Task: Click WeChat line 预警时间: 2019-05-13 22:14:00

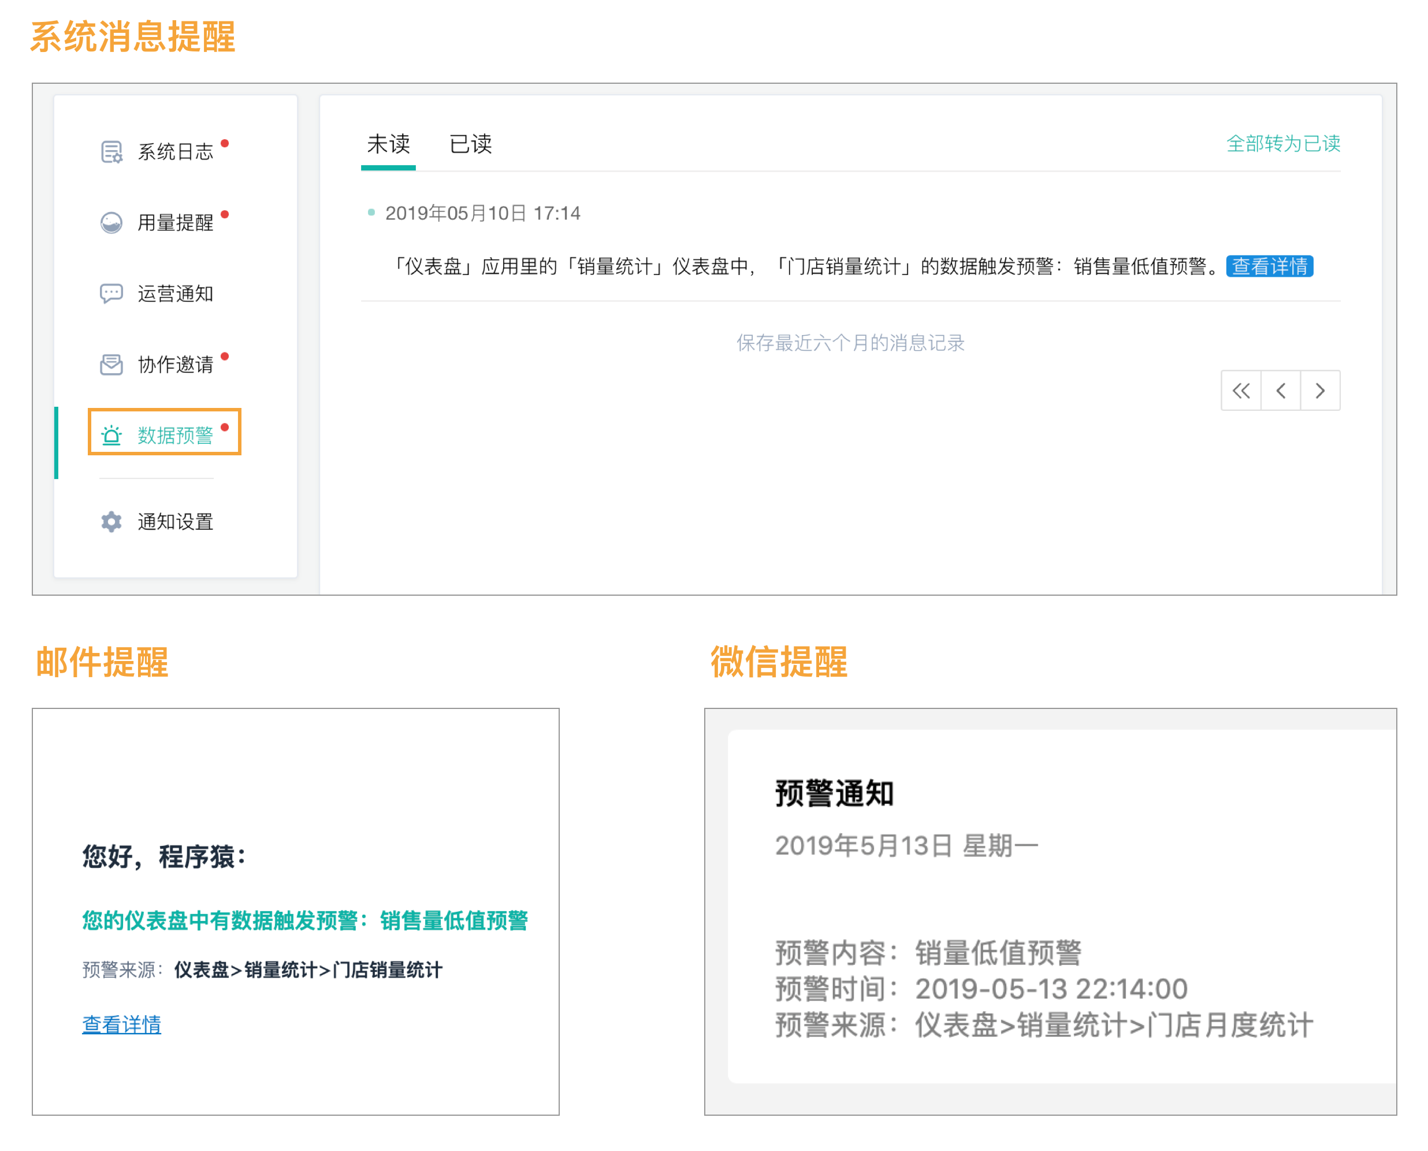Action: point(981,989)
